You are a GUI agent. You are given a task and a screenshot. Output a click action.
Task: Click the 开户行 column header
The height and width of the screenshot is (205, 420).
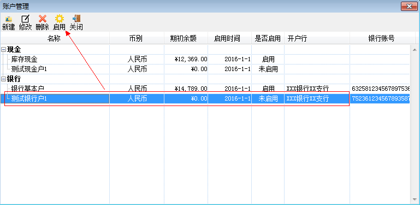click(x=317, y=39)
